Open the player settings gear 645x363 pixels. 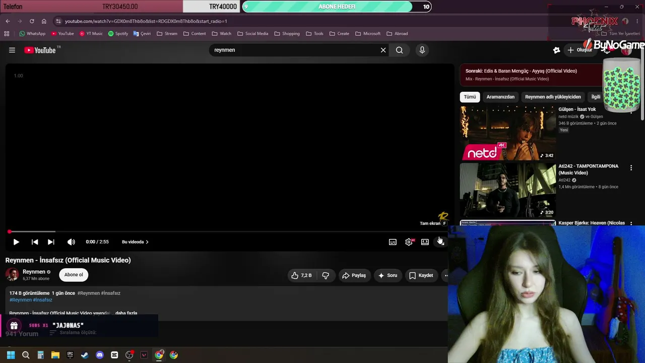click(x=409, y=242)
